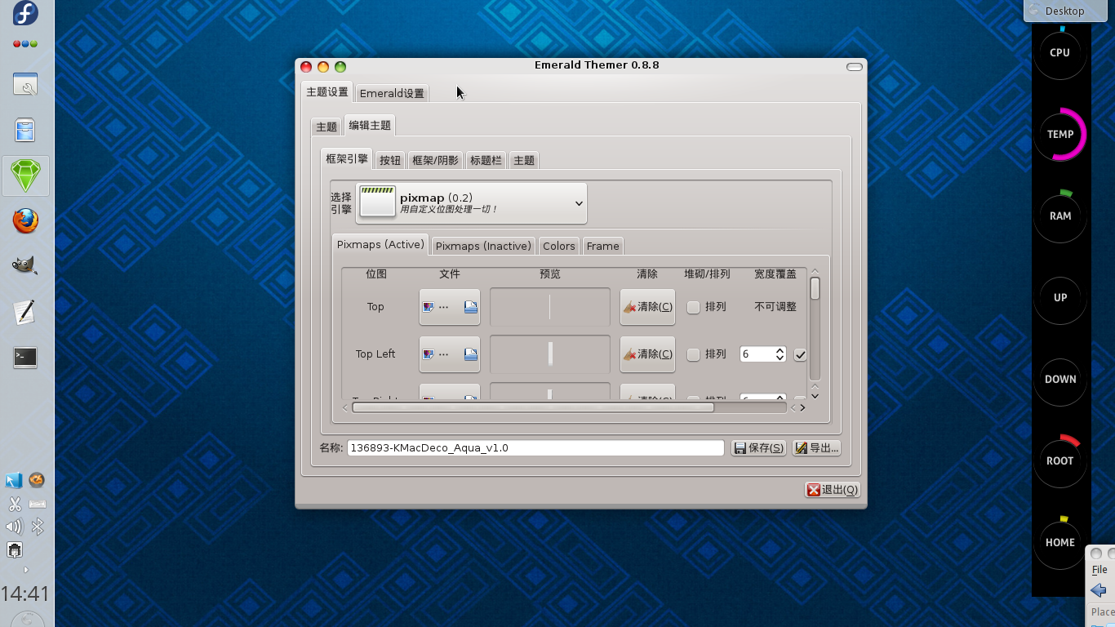
Task: Launch GIMP from the side panel
Action: point(25,265)
